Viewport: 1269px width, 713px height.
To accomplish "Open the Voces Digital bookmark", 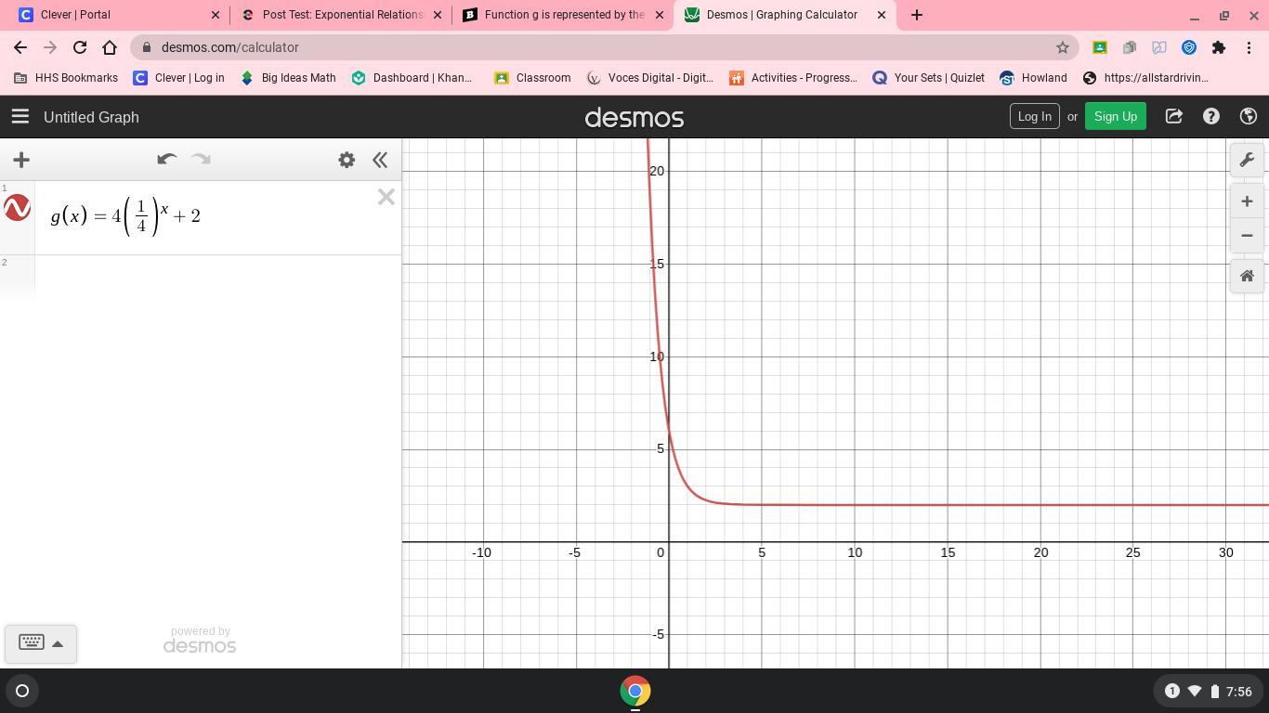I will 650,78.
